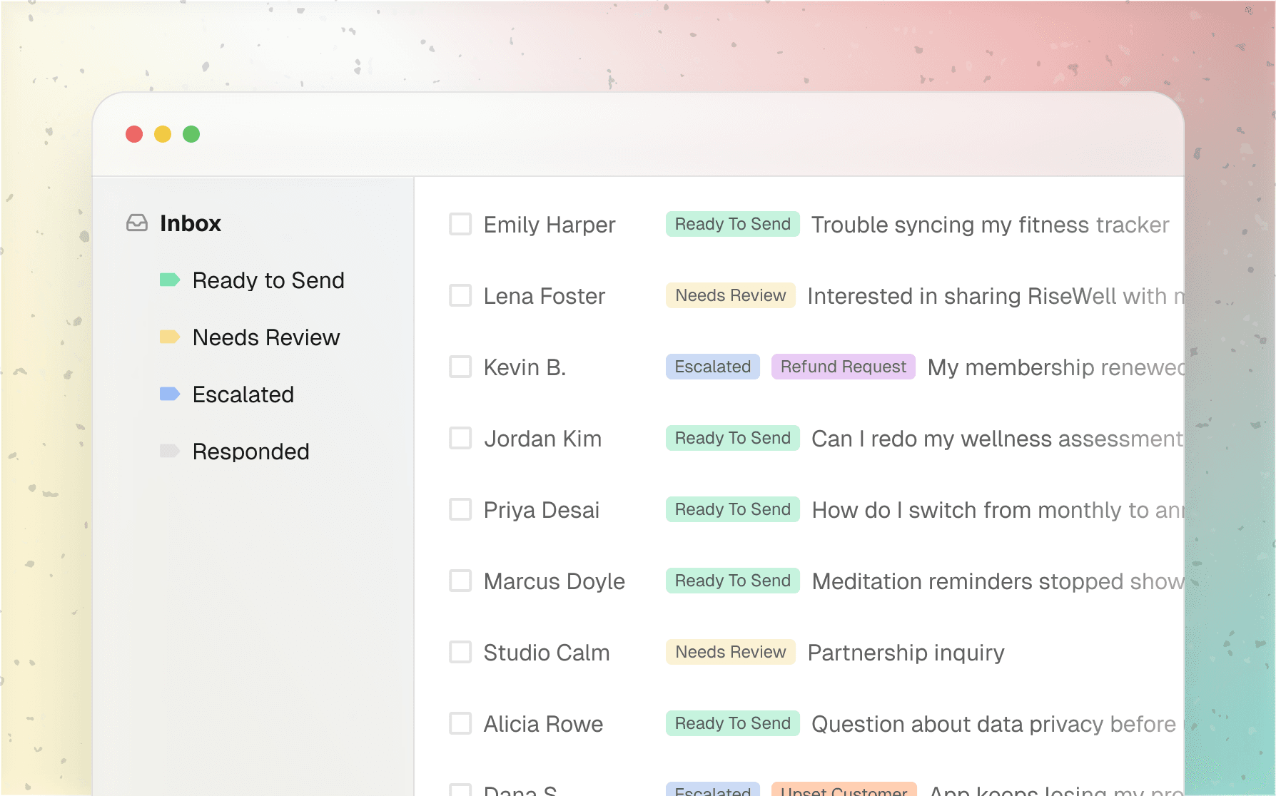Image resolution: width=1276 pixels, height=796 pixels.
Task: Switch to the Responded filter
Action: pos(250,451)
